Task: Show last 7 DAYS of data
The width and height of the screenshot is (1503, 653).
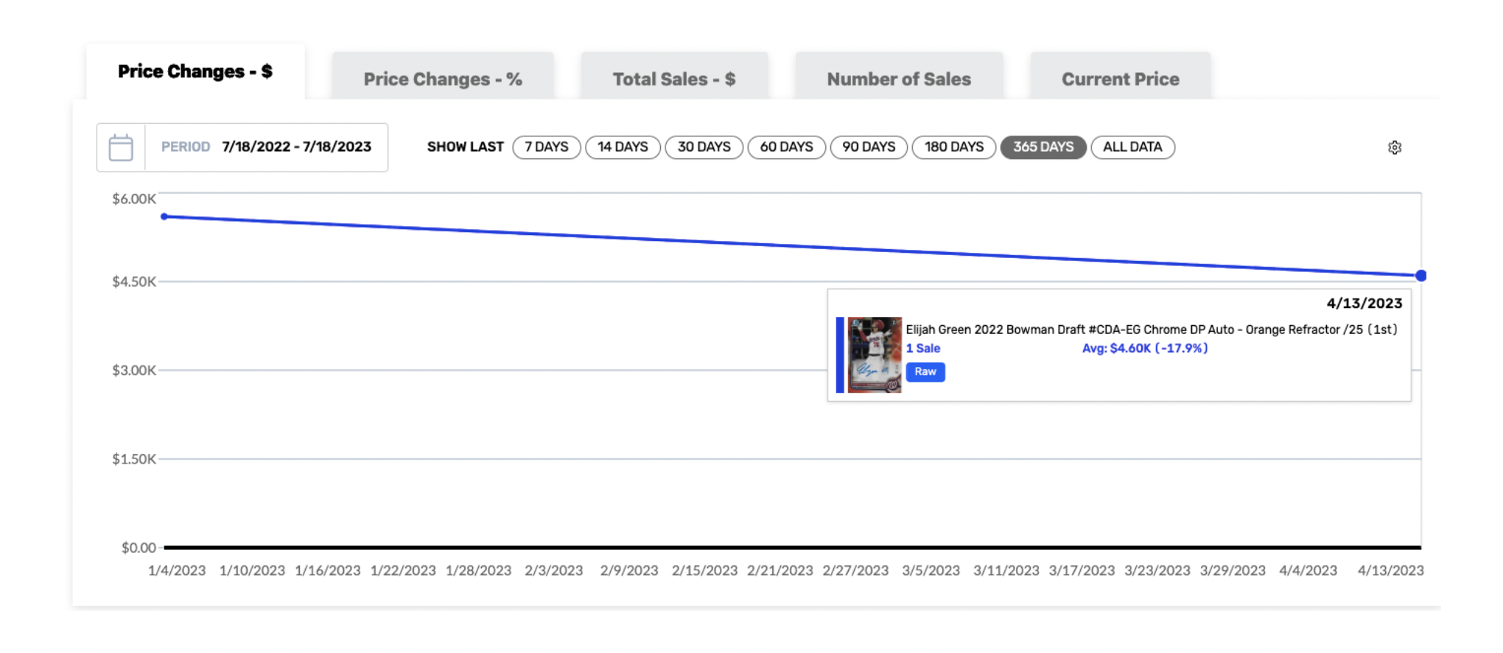Action: 547,147
